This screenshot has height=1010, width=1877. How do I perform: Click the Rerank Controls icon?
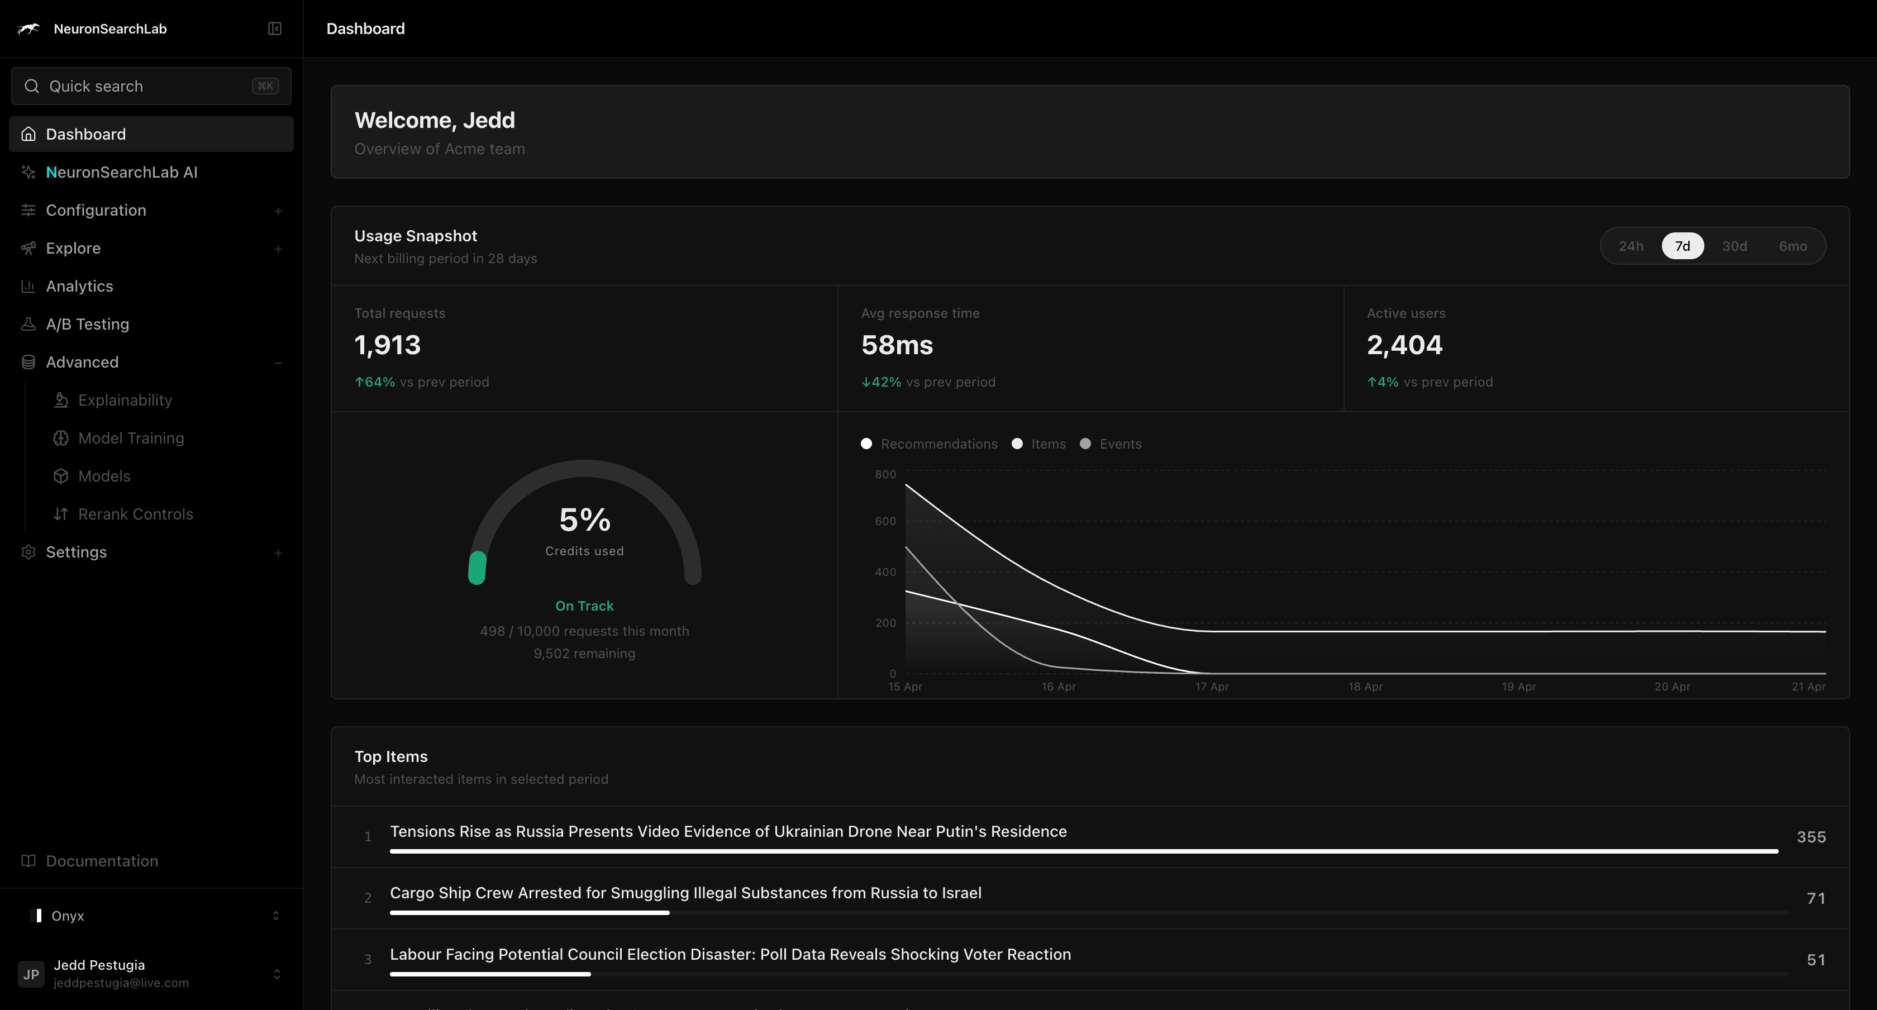pos(60,514)
